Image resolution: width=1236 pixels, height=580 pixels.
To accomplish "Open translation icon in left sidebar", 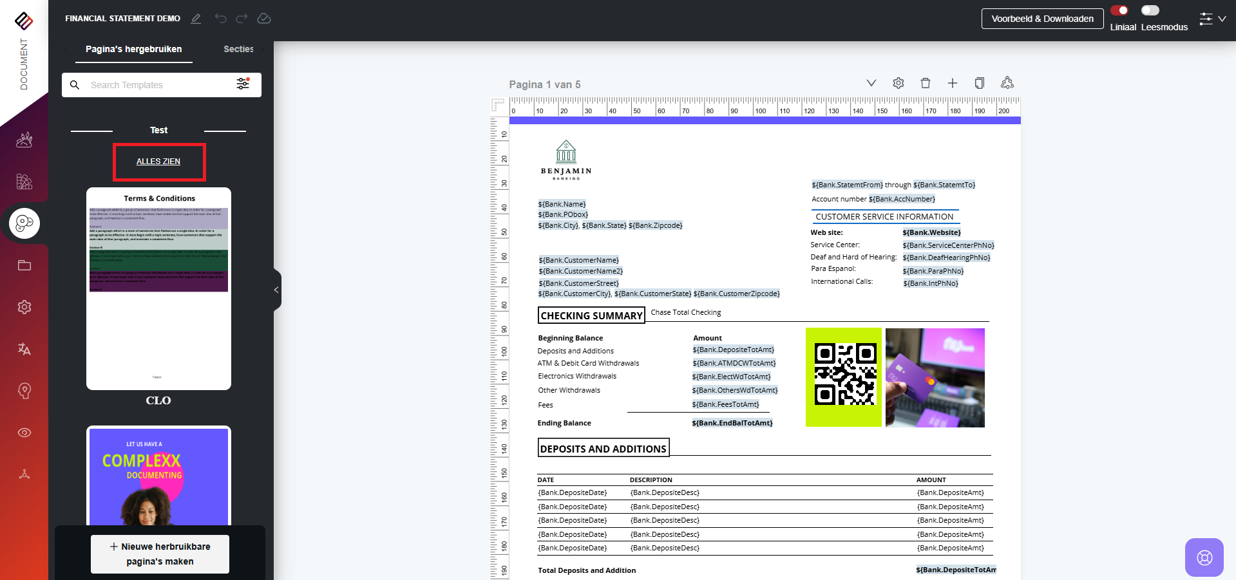I will (24, 349).
